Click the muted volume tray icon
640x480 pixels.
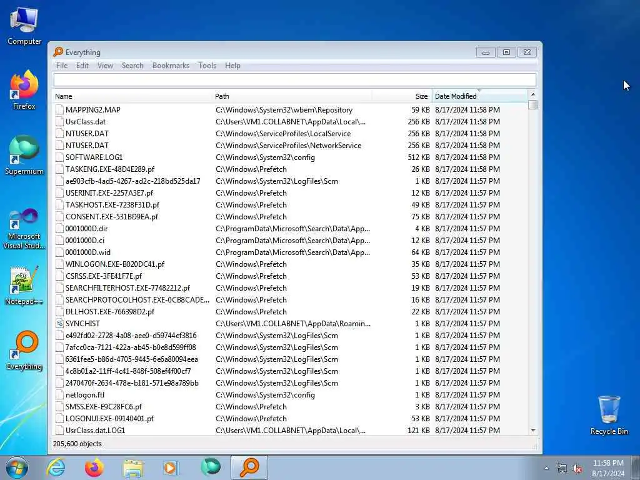pyautogui.click(x=577, y=469)
